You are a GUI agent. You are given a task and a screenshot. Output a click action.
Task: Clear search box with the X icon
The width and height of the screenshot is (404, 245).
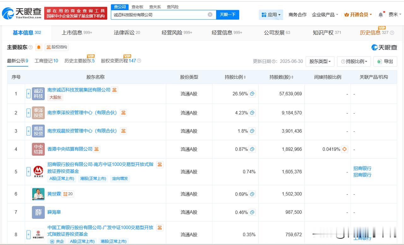[x=210, y=15]
